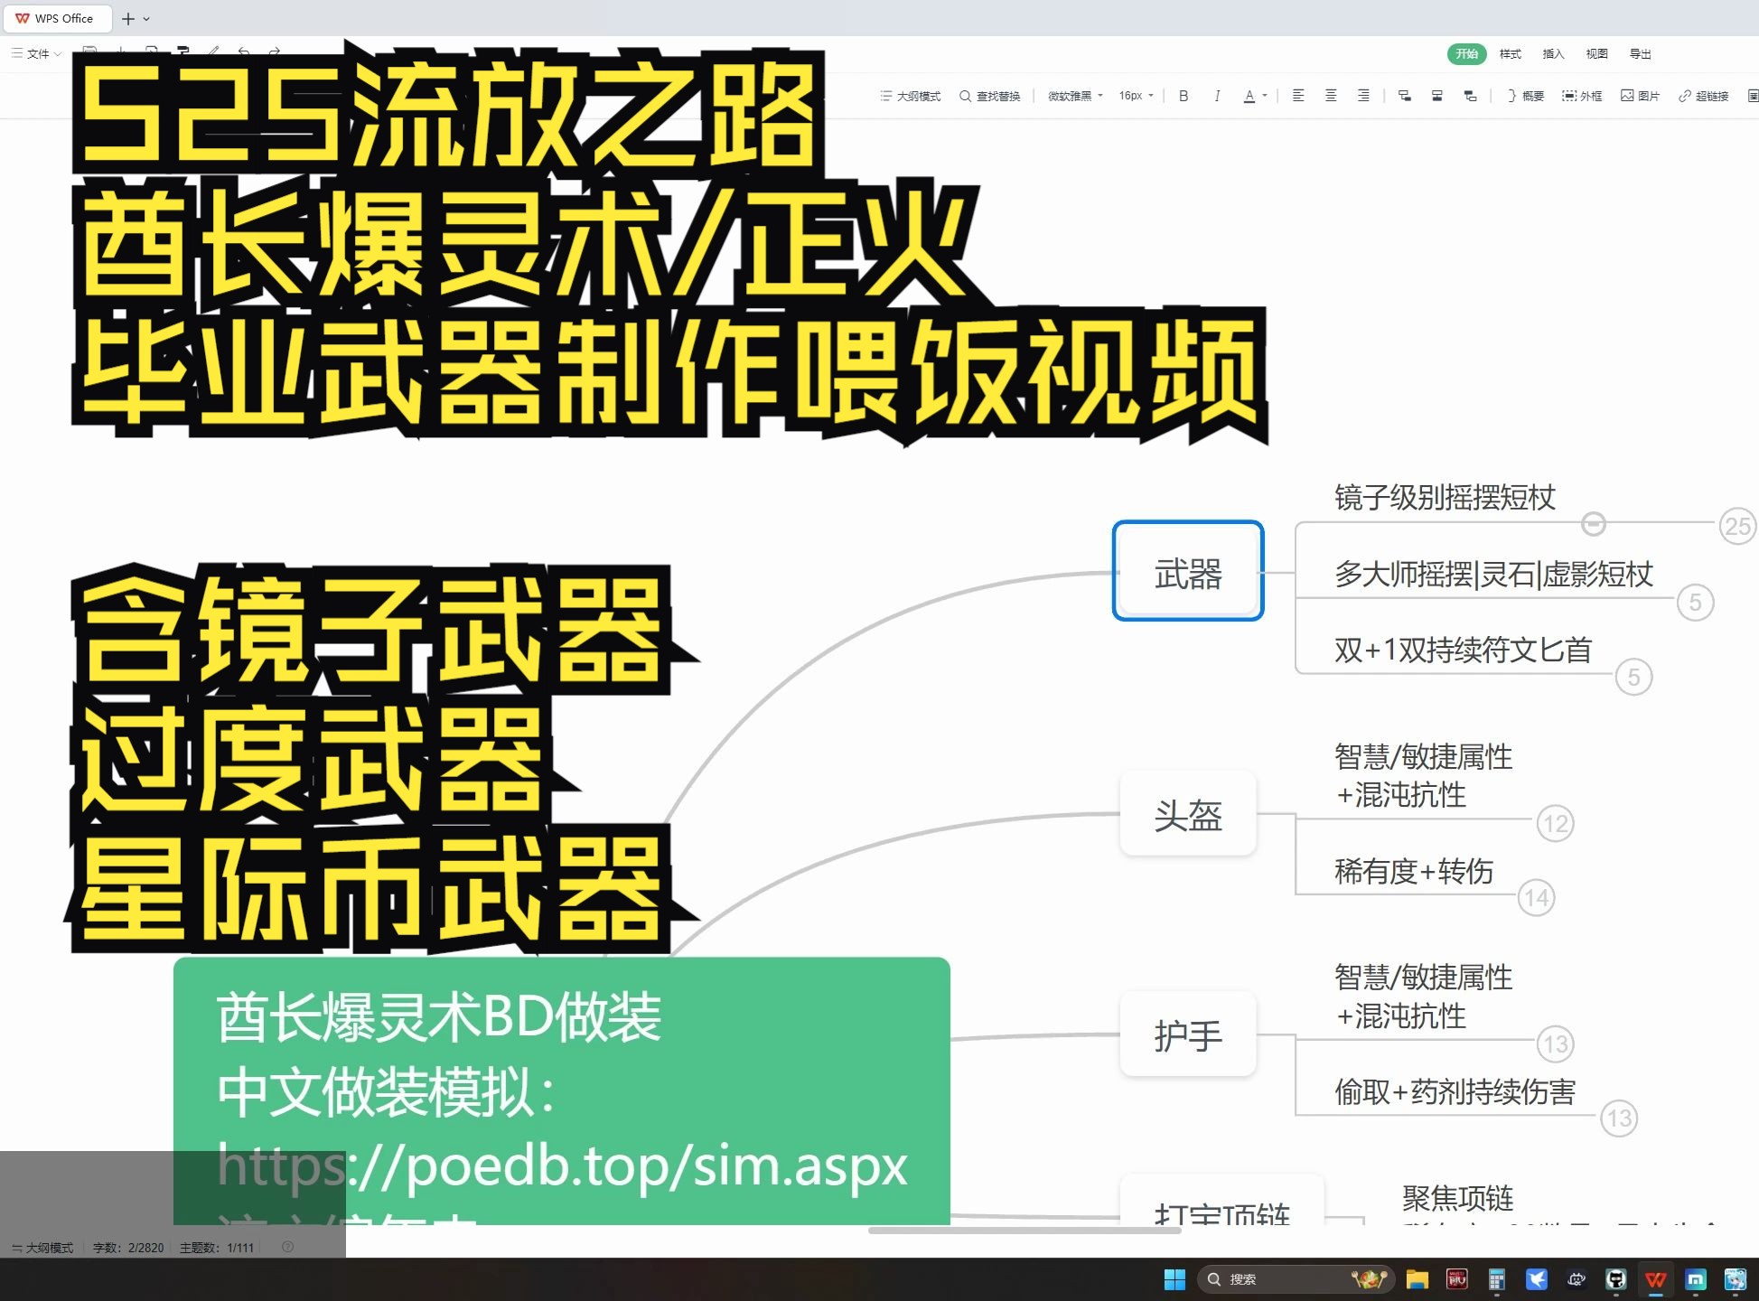Open the WPS icon in taskbar

tap(1655, 1279)
